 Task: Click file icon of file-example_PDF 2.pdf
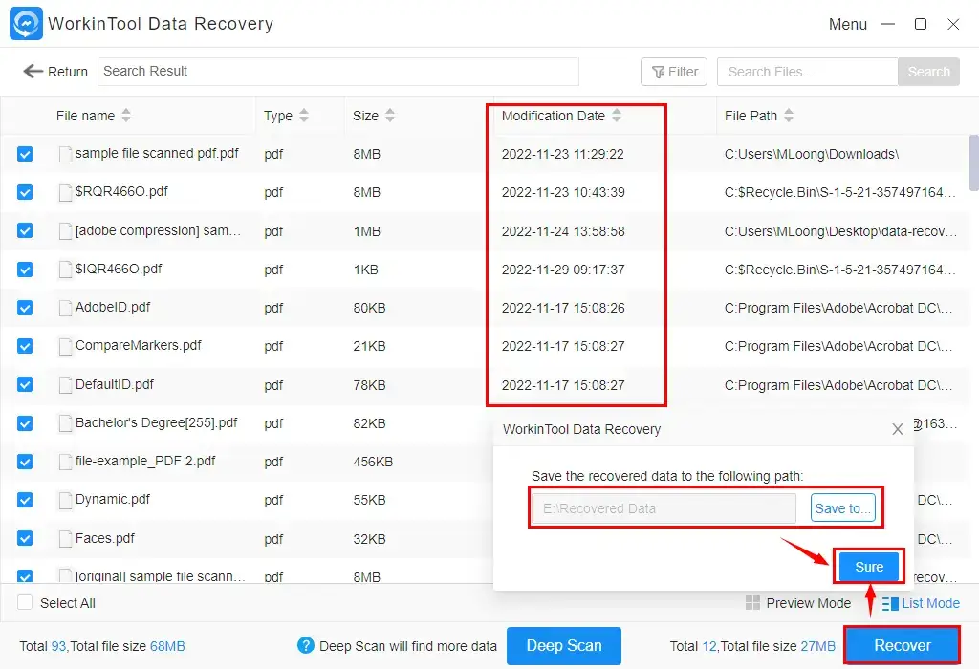[x=65, y=462]
